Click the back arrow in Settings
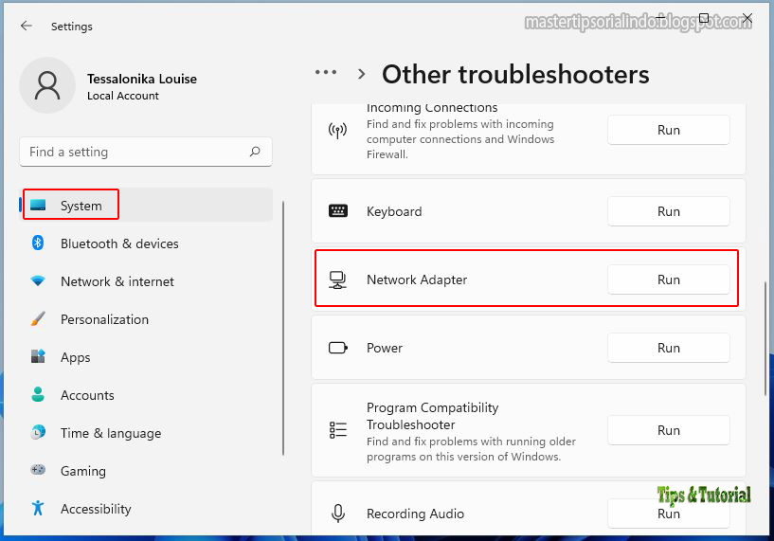The height and width of the screenshot is (541, 774). [27, 26]
